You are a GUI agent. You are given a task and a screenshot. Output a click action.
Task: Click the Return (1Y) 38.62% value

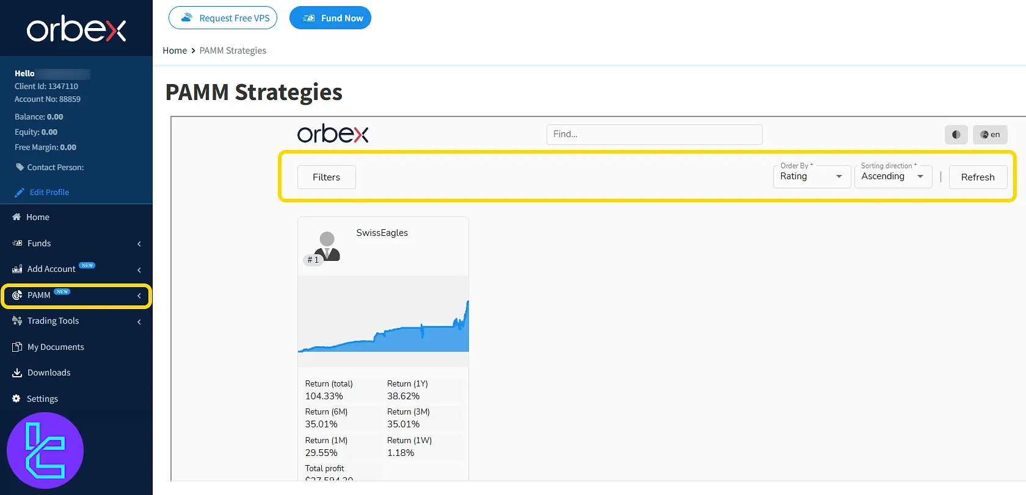[x=404, y=396]
